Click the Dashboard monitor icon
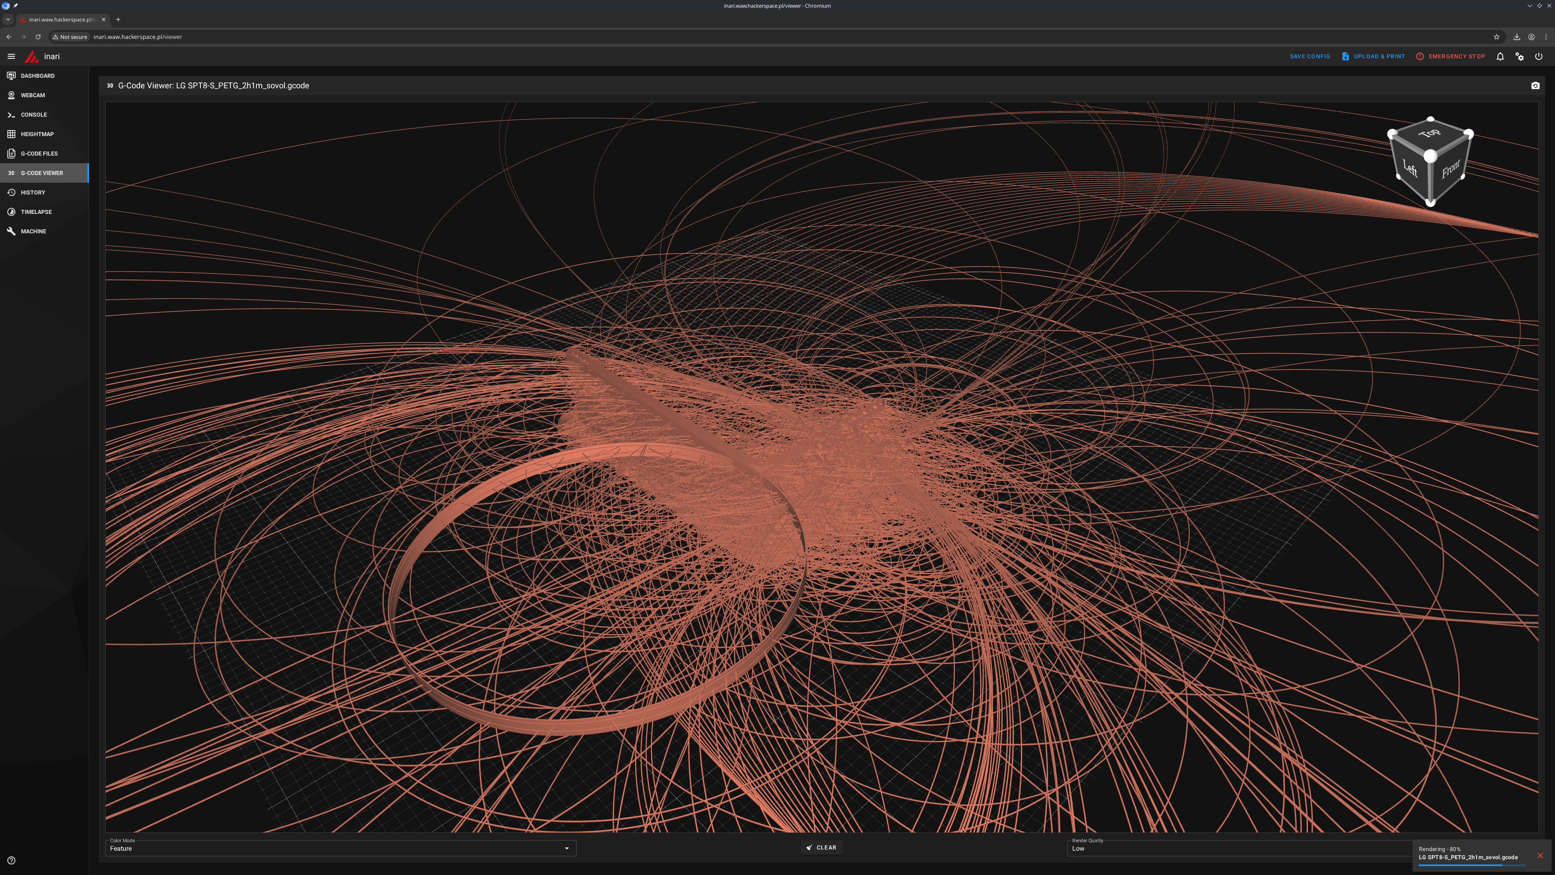The image size is (1555, 875). click(11, 75)
